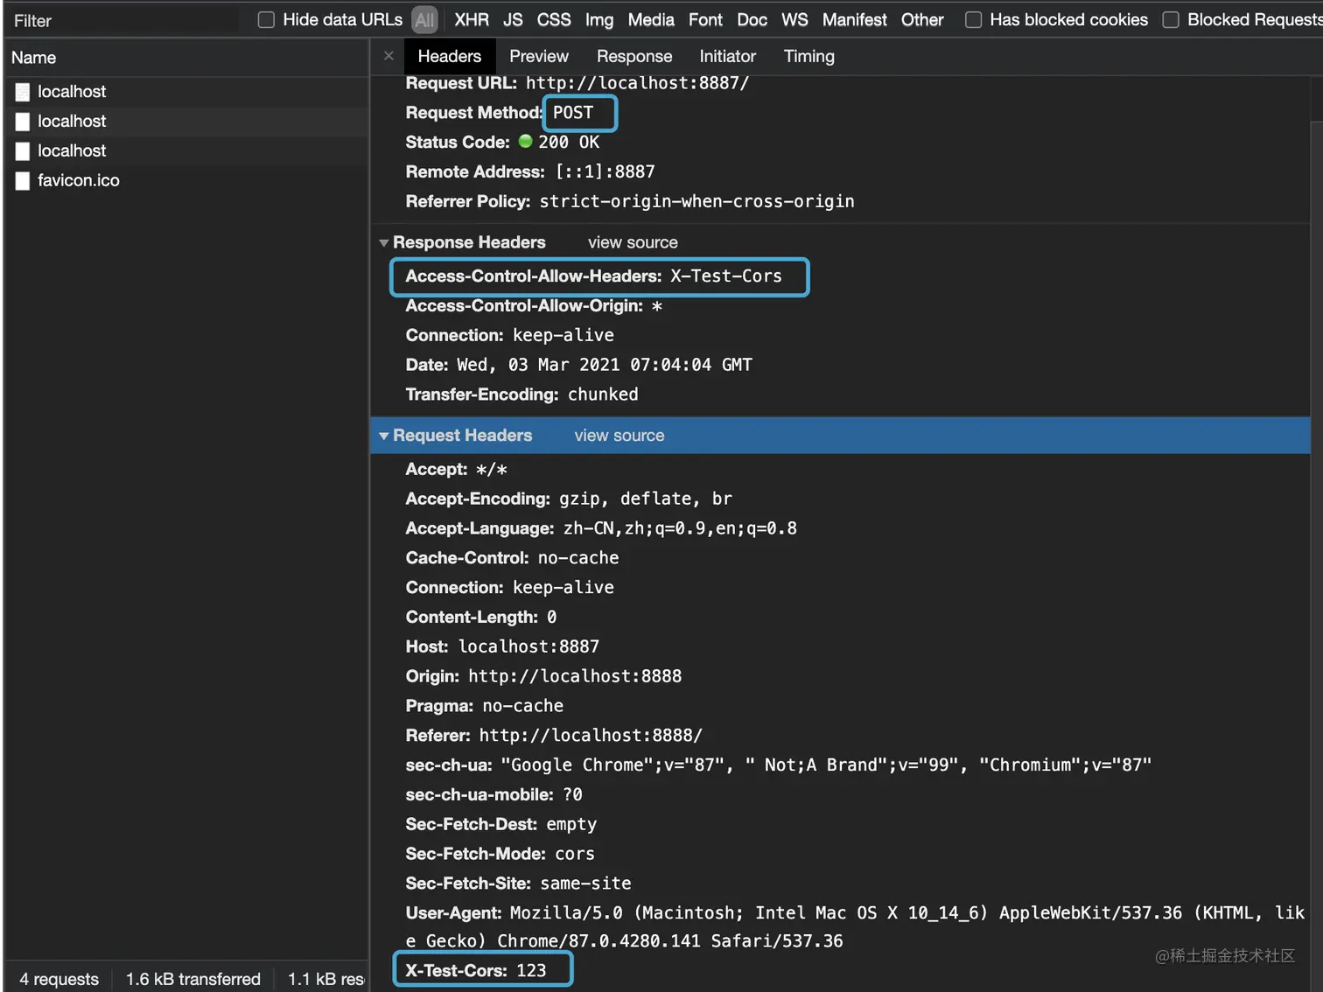Click the third localhost request icon
Viewport: 1323px width, 992px height.
(x=23, y=151)
